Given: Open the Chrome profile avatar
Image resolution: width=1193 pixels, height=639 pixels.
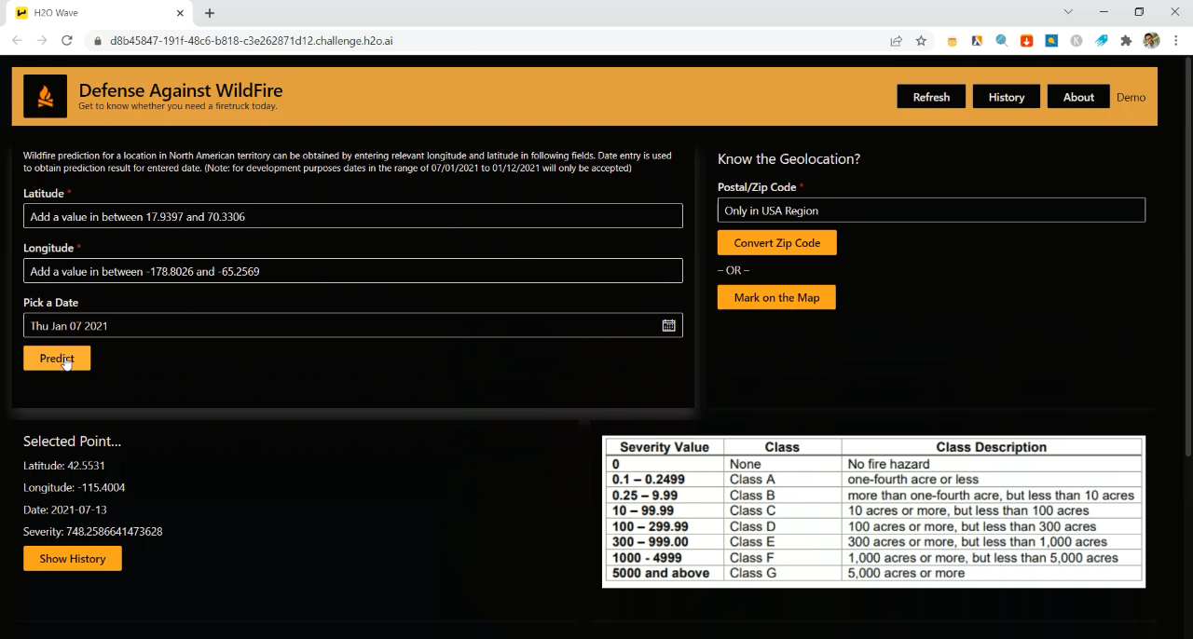Looking at the screenshot, I should click(1151, 41).
